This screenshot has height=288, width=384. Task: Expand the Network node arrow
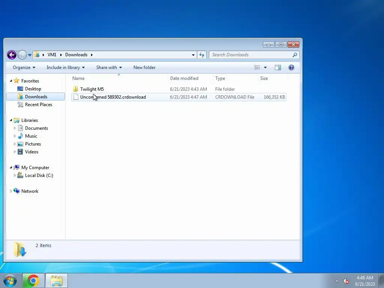pos(11,191)
